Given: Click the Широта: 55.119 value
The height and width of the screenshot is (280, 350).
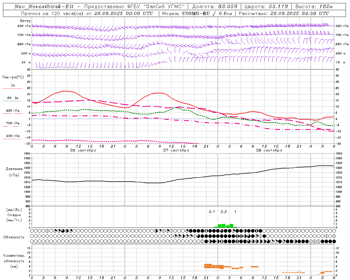Looking at the screenshot, I should tap(266, 7).
